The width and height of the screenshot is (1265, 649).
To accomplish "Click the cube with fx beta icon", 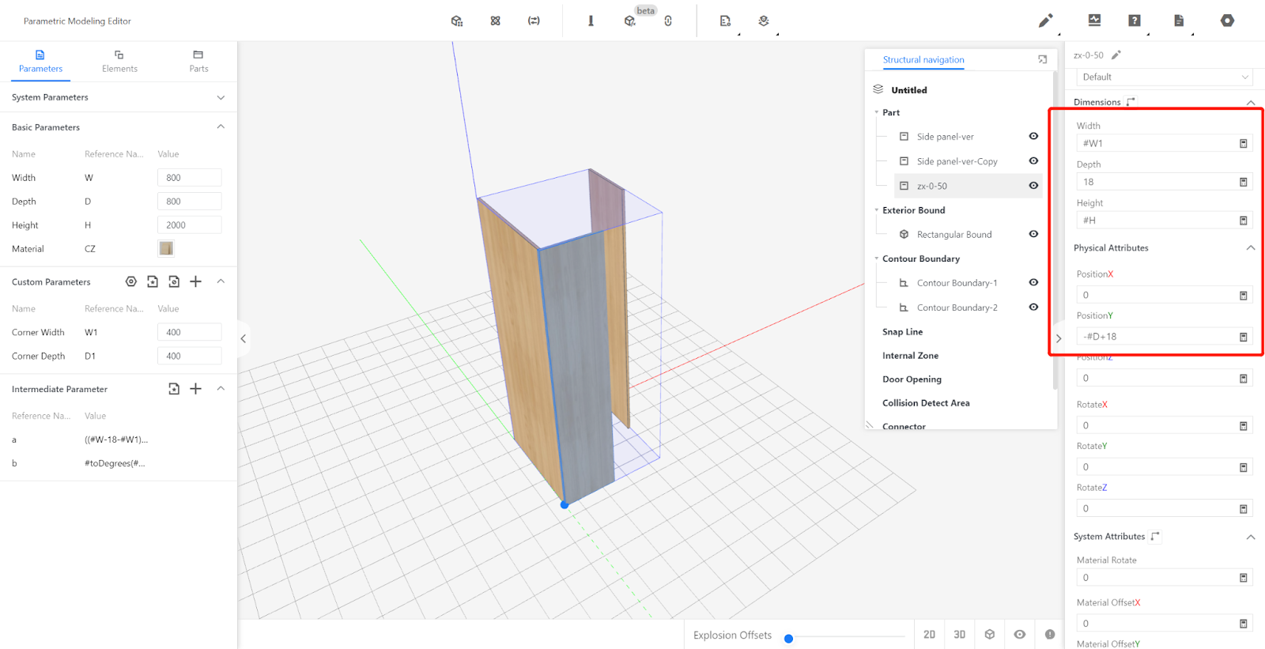I will coord(630,21).
